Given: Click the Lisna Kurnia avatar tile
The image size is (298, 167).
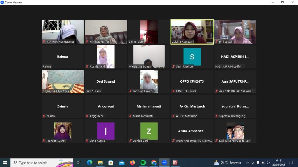Looking at the screenshot, I should 106,131.
